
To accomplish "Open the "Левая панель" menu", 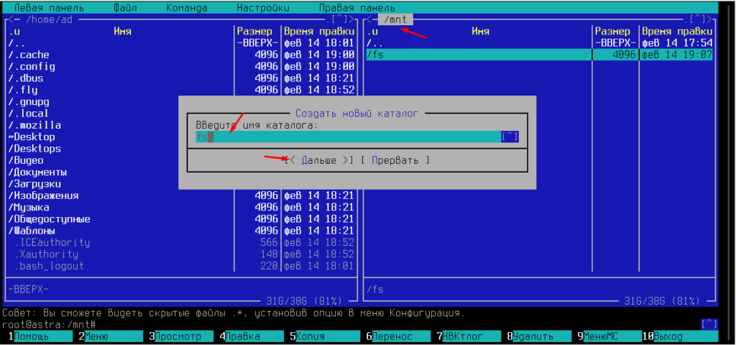I will pos(48,7).
